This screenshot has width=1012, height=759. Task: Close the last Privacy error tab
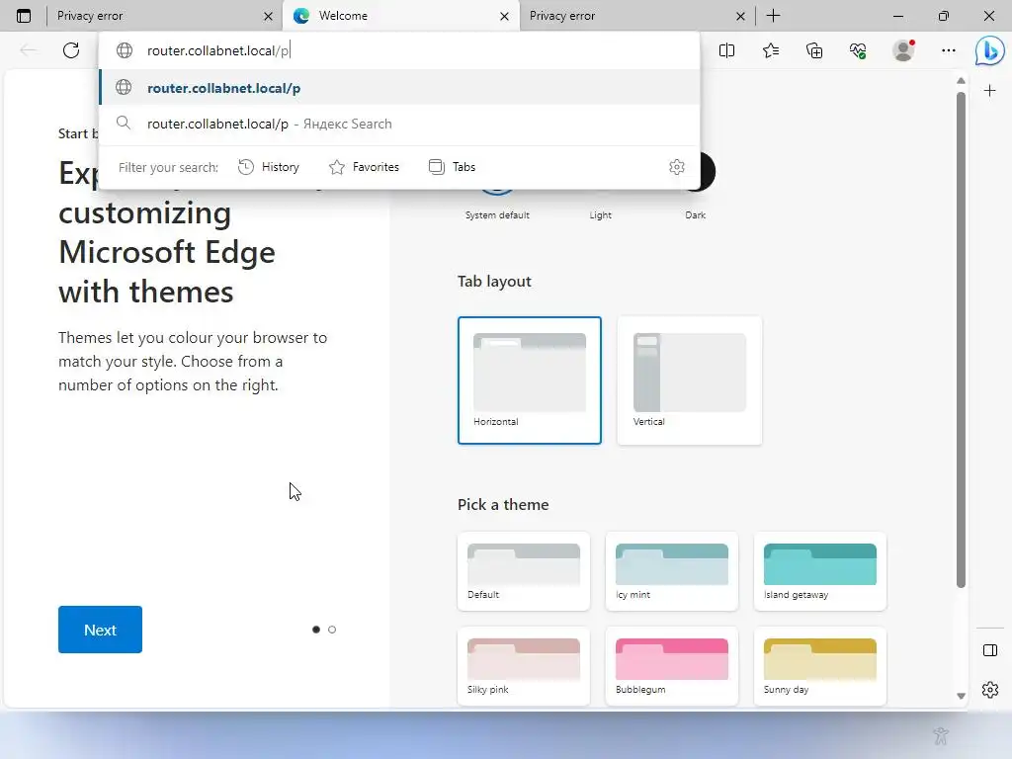click(x=741, y=16)
